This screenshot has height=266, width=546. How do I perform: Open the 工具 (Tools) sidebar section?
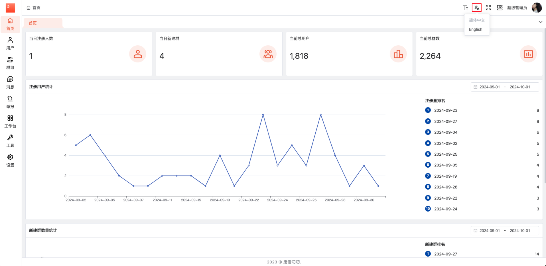[x=10, y=141]
